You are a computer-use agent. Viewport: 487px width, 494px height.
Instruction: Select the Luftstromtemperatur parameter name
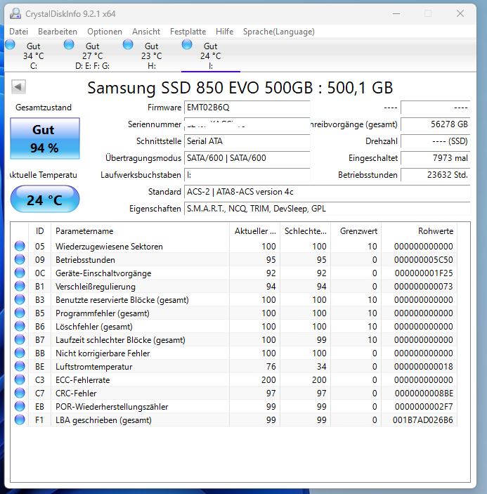click(x=94, y=367)
